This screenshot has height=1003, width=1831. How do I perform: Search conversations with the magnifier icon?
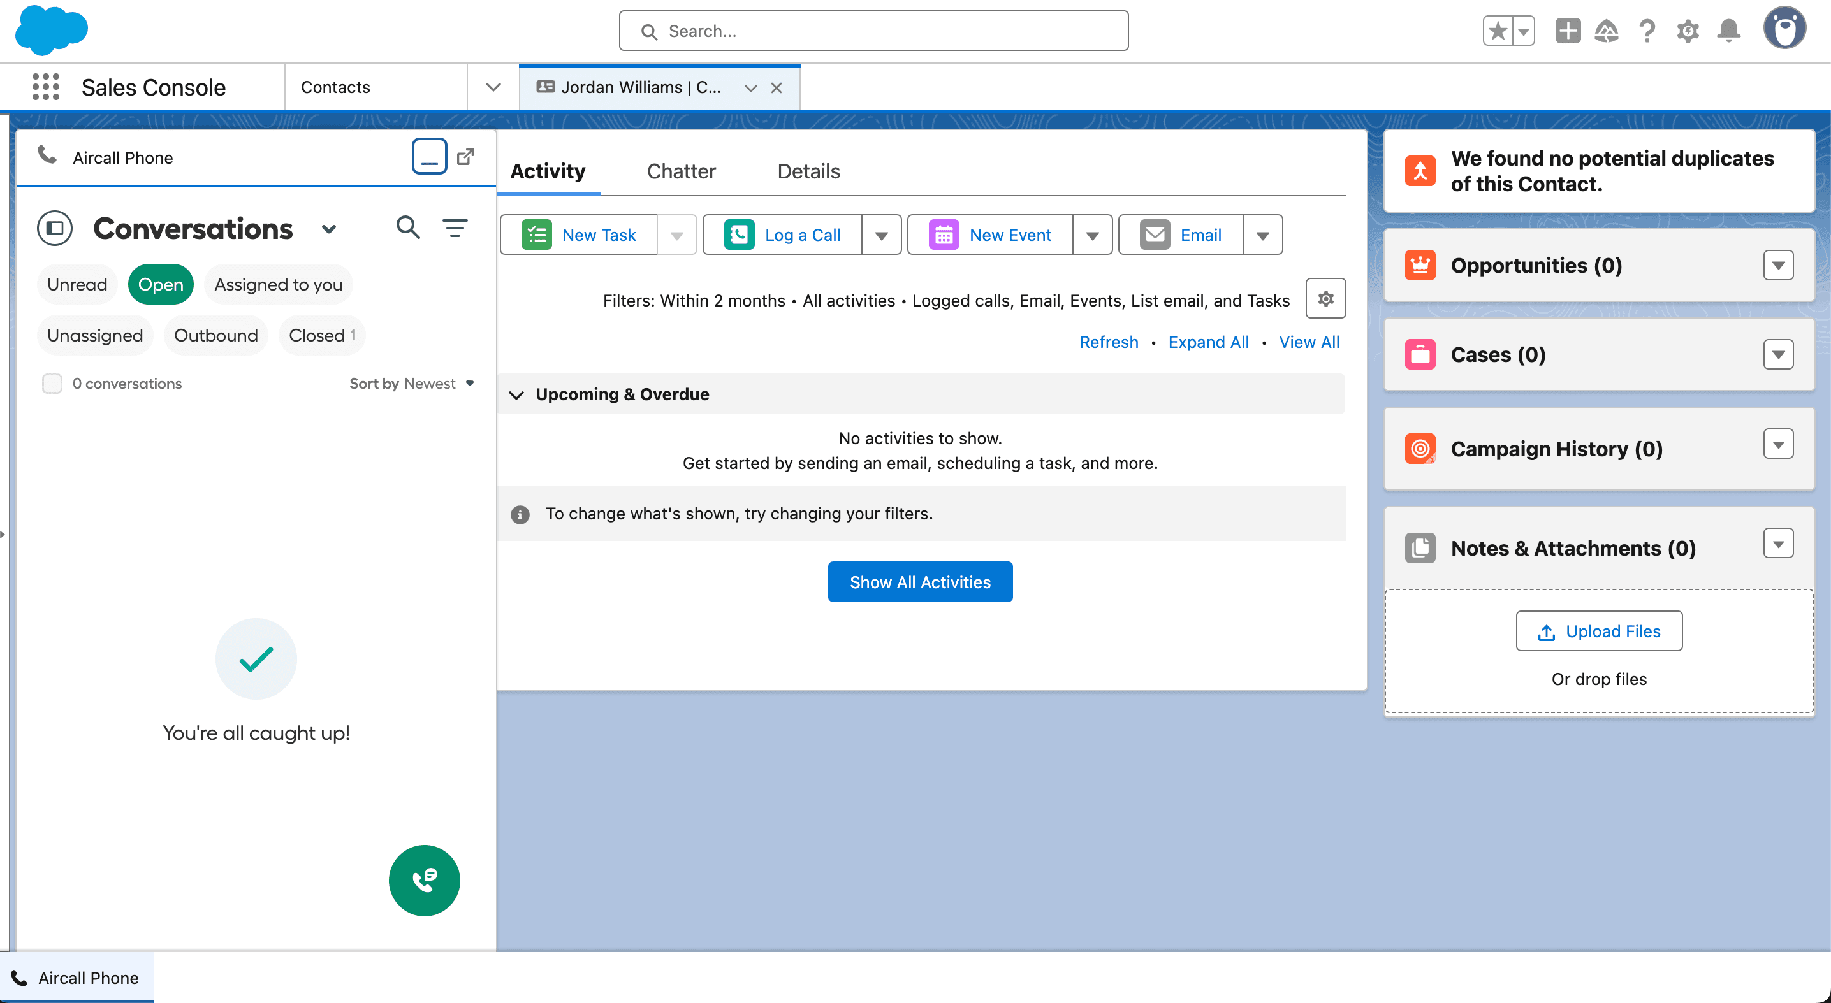pos(408,228)
